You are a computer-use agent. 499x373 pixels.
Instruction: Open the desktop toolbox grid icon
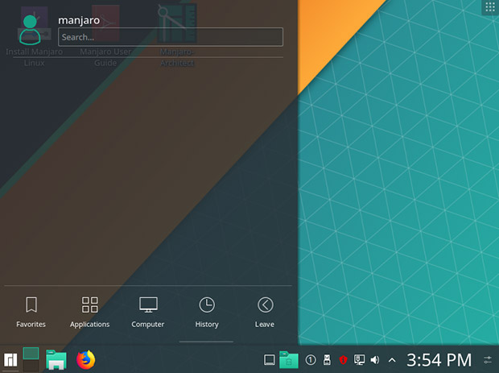[x=490, y=6]
